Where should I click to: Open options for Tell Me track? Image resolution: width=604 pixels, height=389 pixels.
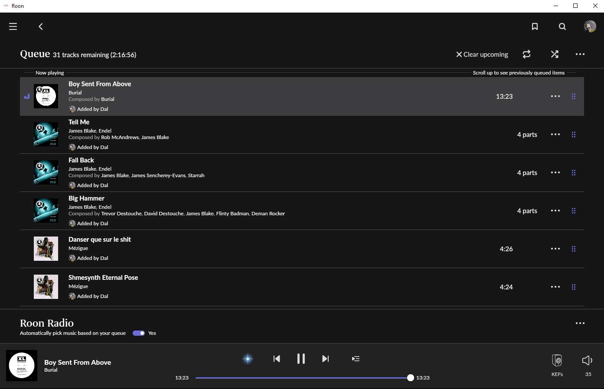(x=555, y=134)
